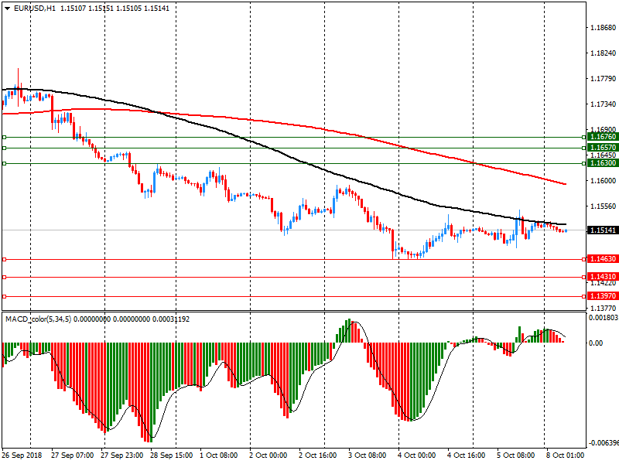Image resolution: width=619 pixels, height=464 pixels.
Task: Select the 1.13970 red price tag
Action: click(x=601, y=296)
